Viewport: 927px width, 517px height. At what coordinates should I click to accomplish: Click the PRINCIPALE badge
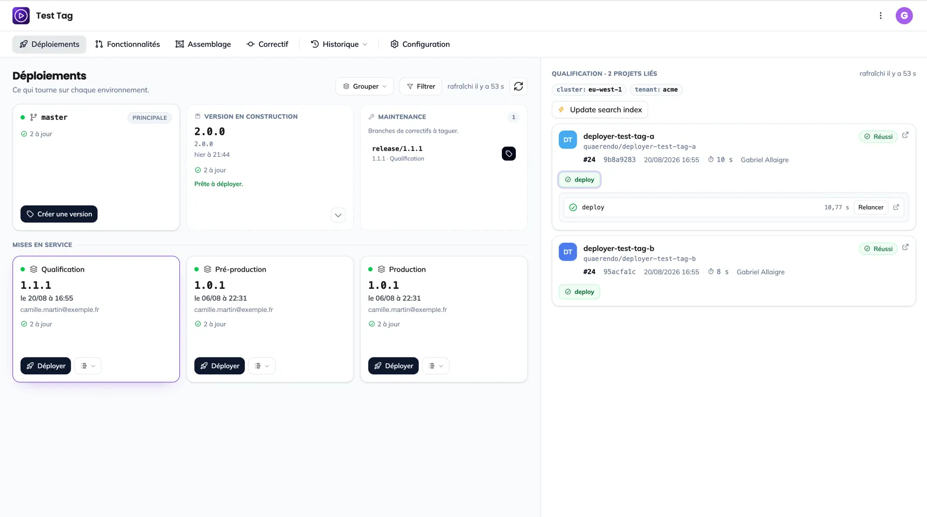[149, 118]
